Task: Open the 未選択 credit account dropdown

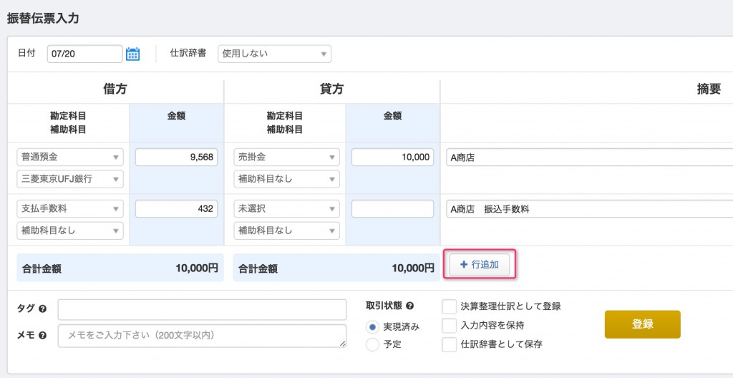Action: click(x=286, y=208)
